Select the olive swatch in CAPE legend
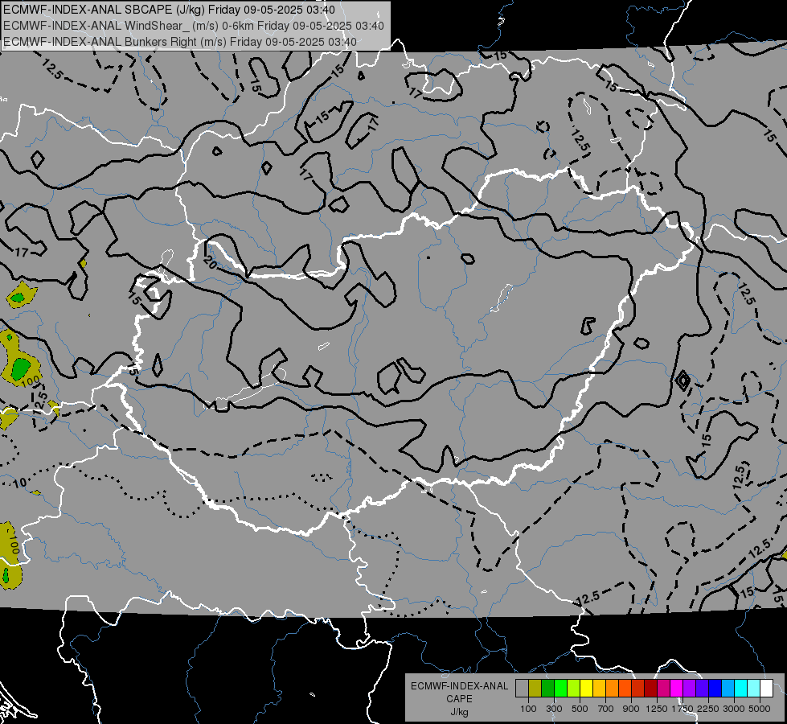The height and width of the screenshot is (724, 787). (x=535, y=688)
